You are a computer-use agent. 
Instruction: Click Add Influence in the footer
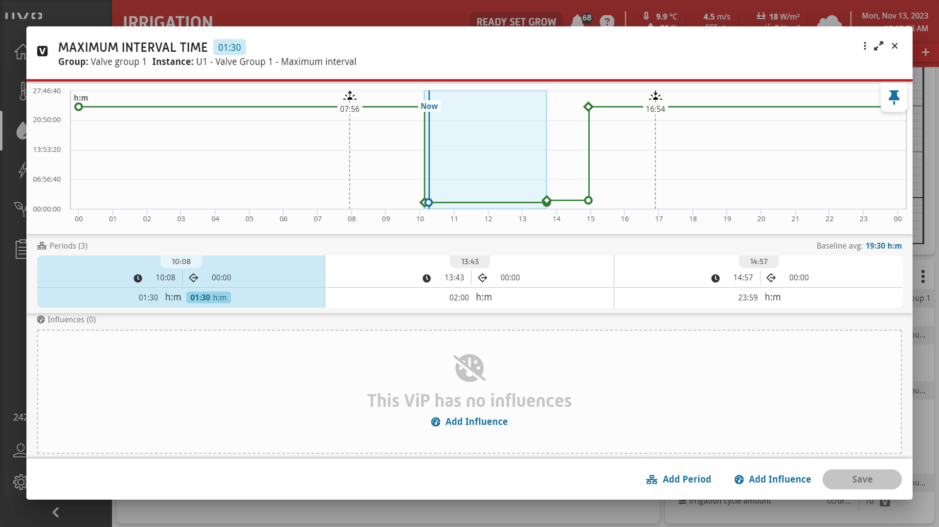773,479
